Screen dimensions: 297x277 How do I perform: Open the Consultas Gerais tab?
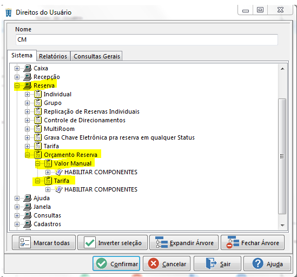coord(97,56)
